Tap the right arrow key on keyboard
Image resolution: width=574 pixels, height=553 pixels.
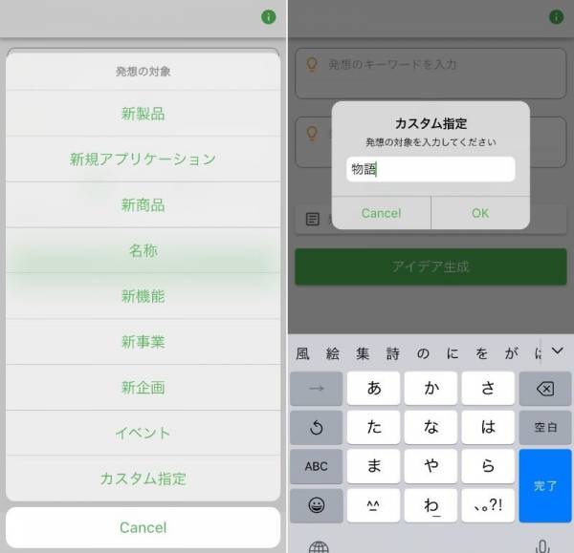coord(316,389)
